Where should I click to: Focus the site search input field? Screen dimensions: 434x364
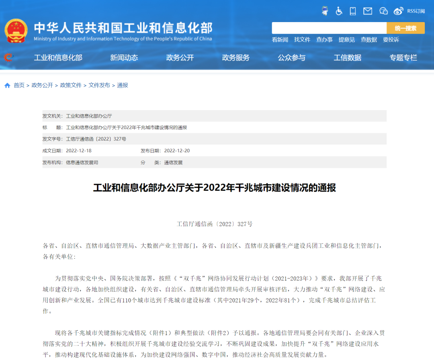tap(329, 28)
